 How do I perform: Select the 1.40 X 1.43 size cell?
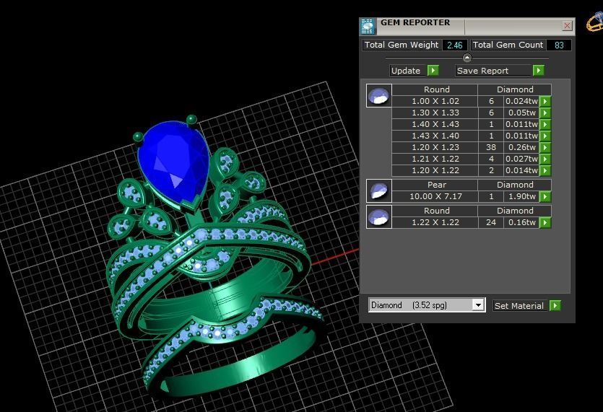coord(435,124)
